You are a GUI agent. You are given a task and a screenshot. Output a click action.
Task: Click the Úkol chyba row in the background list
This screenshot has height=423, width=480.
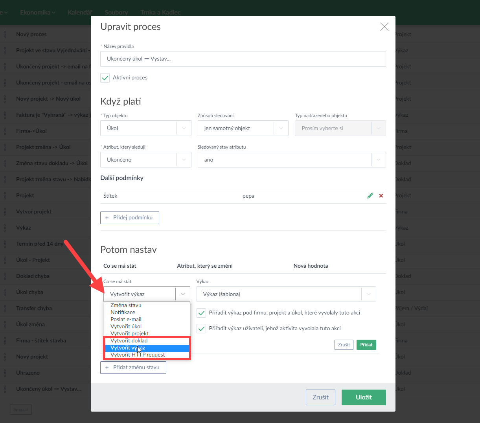click(29, 292)
